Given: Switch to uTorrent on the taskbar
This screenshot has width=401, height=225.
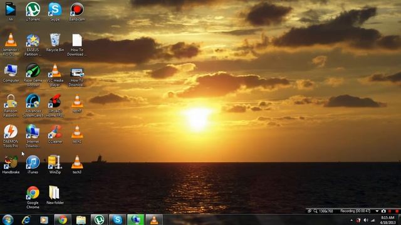Looking at the screenshot, I should tap(99, 219).
